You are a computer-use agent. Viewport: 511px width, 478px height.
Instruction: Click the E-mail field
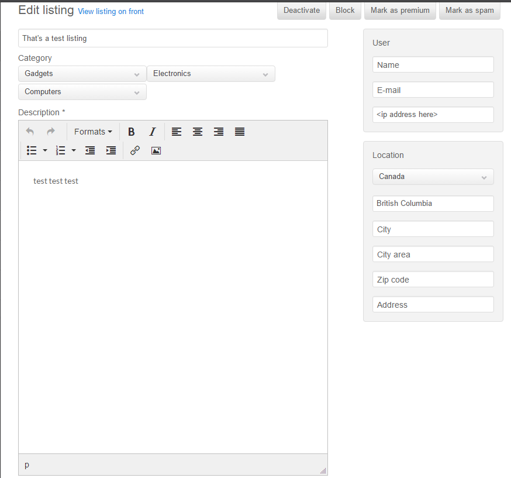433,90
